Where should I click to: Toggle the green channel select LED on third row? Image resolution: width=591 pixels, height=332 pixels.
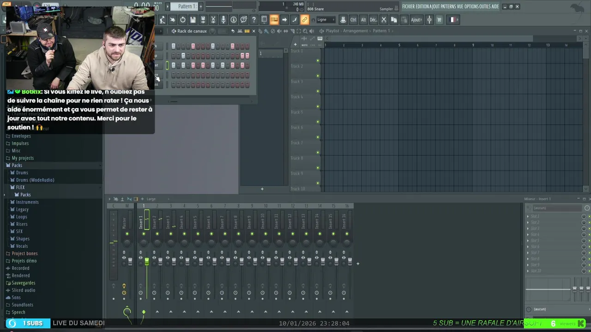coord(167,65)
